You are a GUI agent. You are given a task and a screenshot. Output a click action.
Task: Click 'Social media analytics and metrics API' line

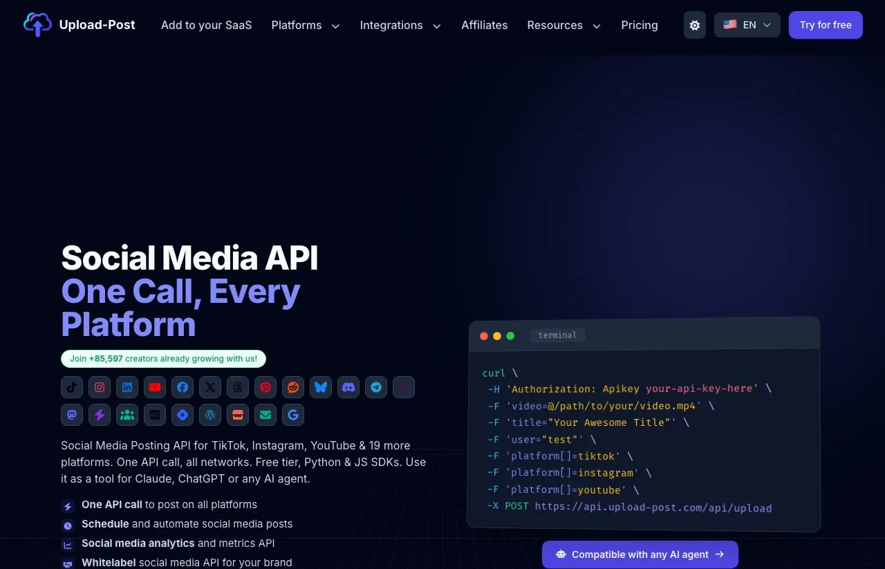178,543
